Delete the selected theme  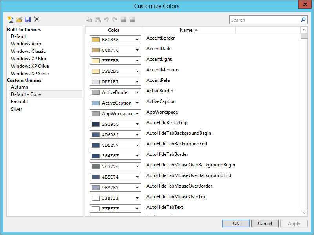36,19
